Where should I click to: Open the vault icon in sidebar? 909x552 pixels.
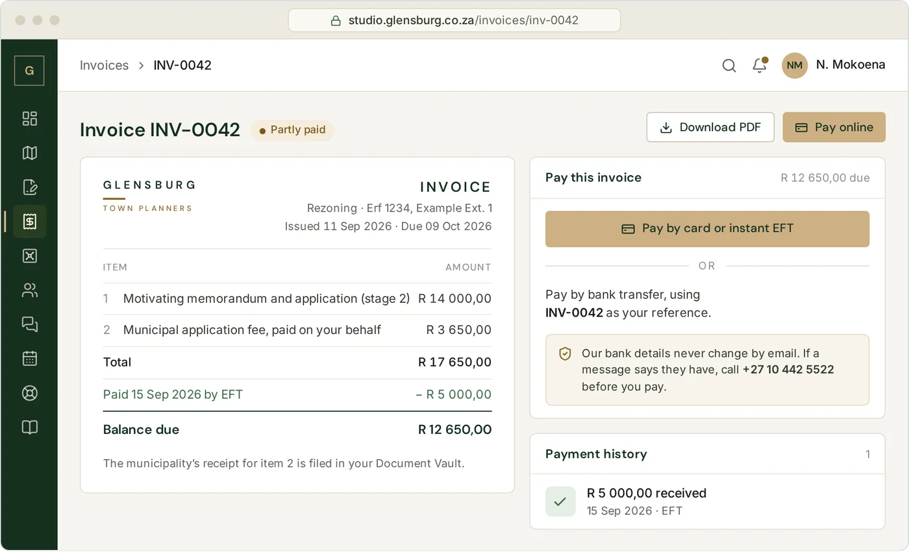tap(29, 256)
